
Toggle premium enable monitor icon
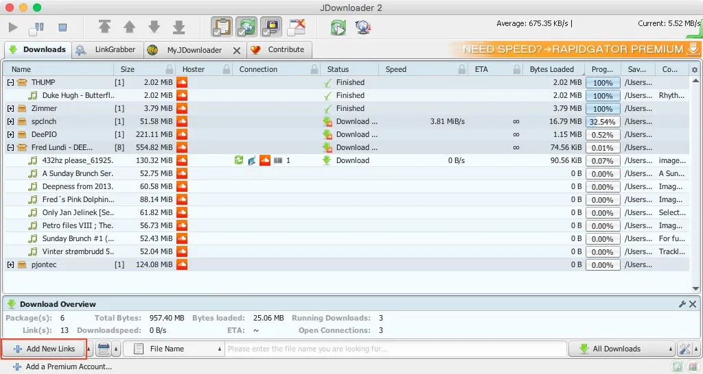point(271,27)
